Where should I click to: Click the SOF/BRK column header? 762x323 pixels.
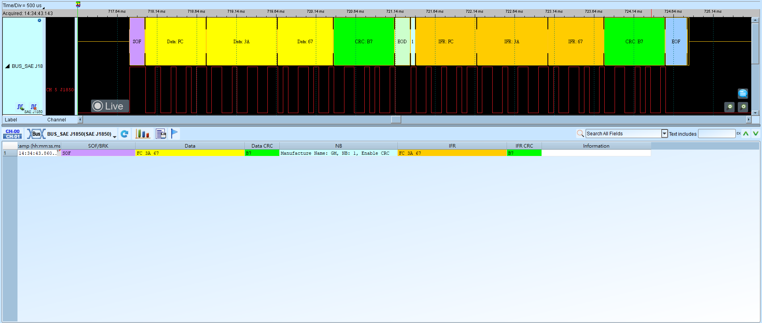click(x=98, y=146)
